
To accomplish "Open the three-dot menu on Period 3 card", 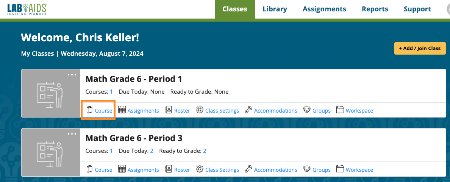I will [x=72, y=134].
